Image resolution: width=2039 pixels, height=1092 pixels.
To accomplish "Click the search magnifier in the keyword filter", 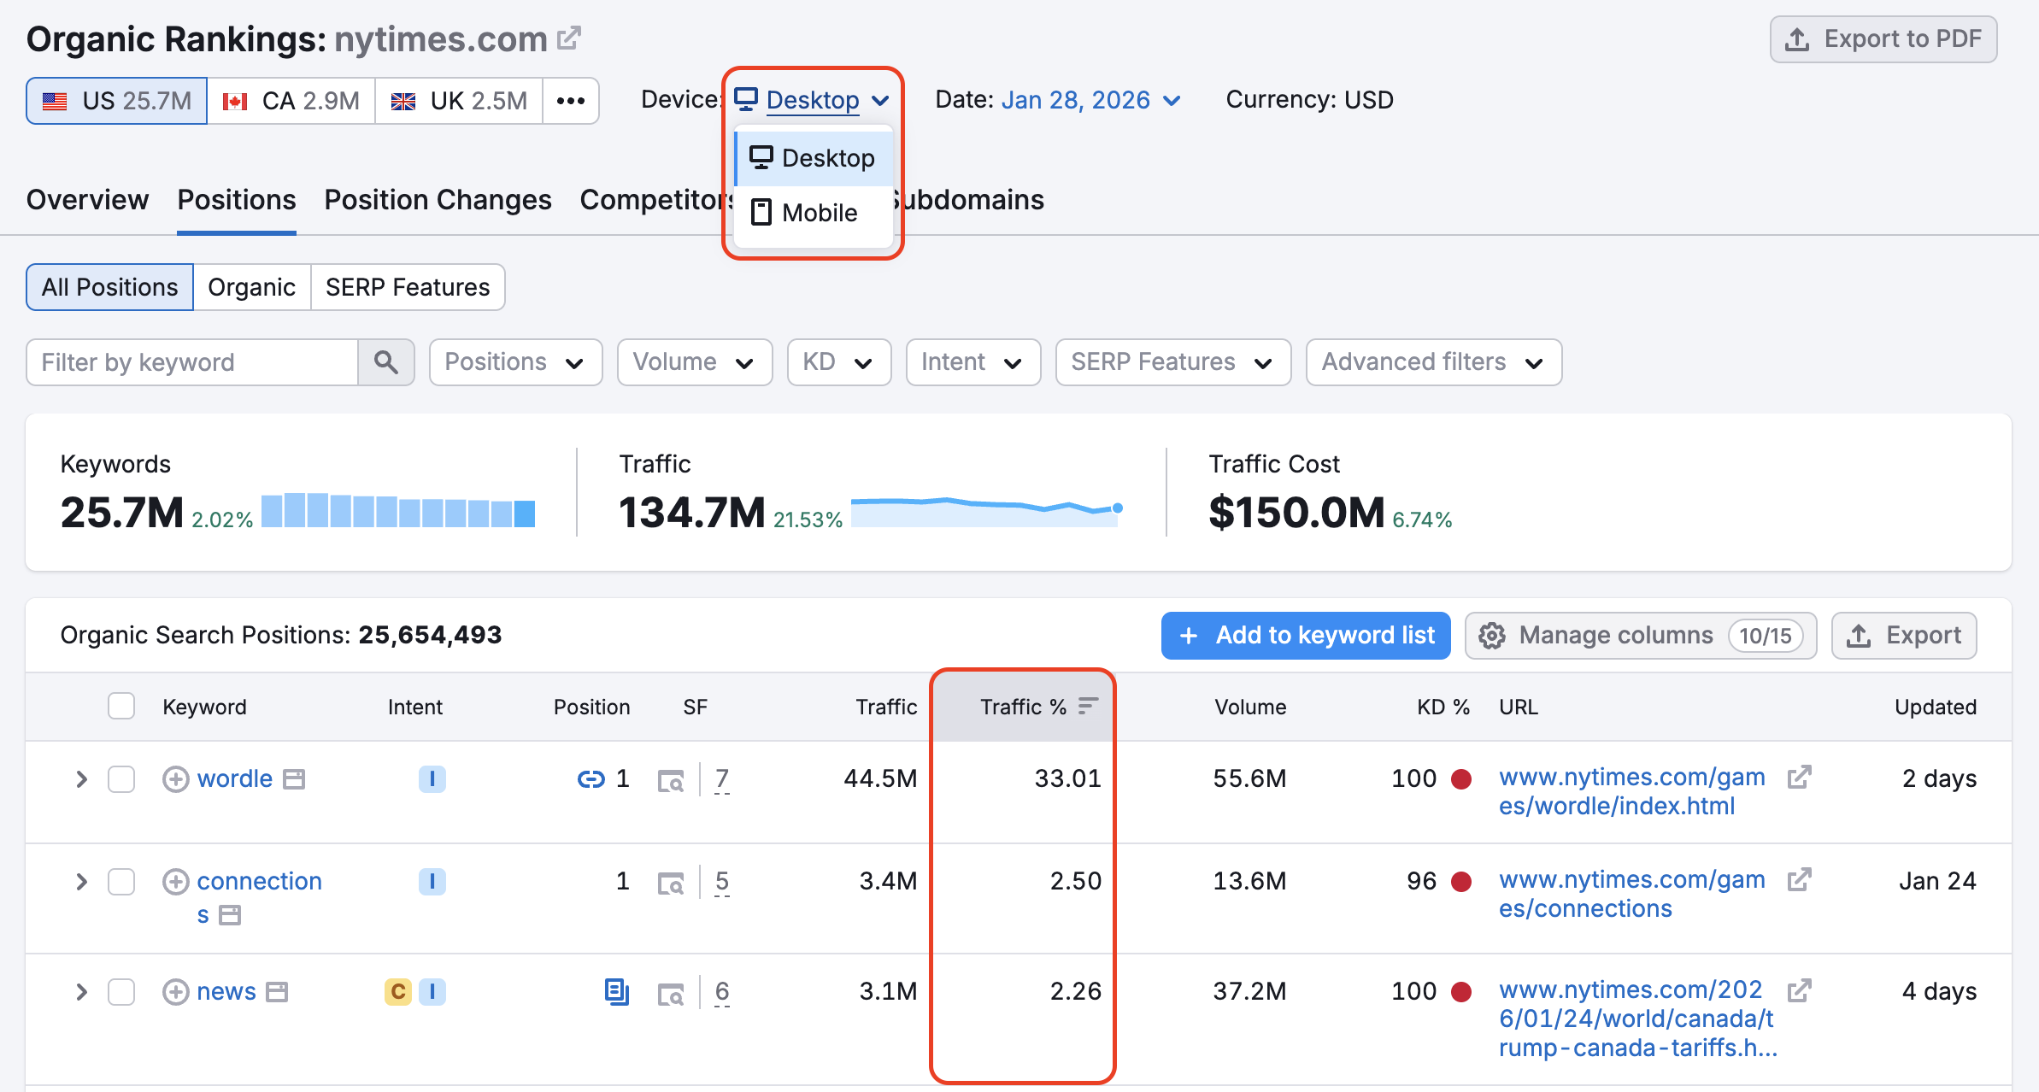I will 386,362.
